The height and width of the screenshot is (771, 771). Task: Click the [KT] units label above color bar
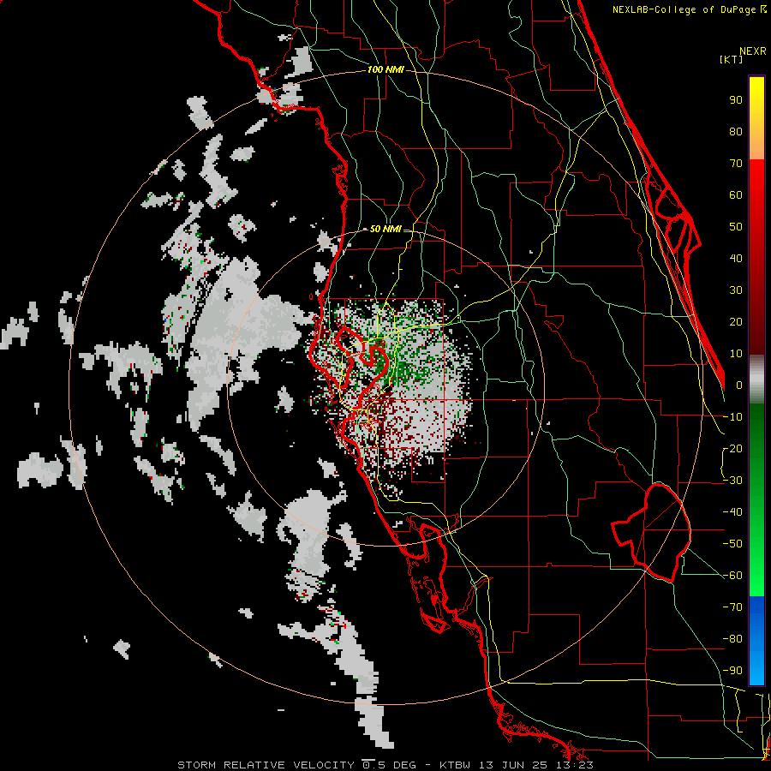click(x=731, y=59)
